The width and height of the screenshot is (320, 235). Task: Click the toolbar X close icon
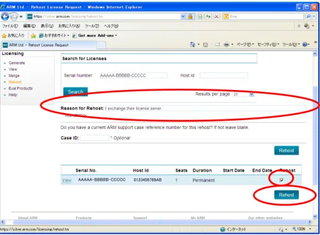pyautogui.click(x=299, y=26)
